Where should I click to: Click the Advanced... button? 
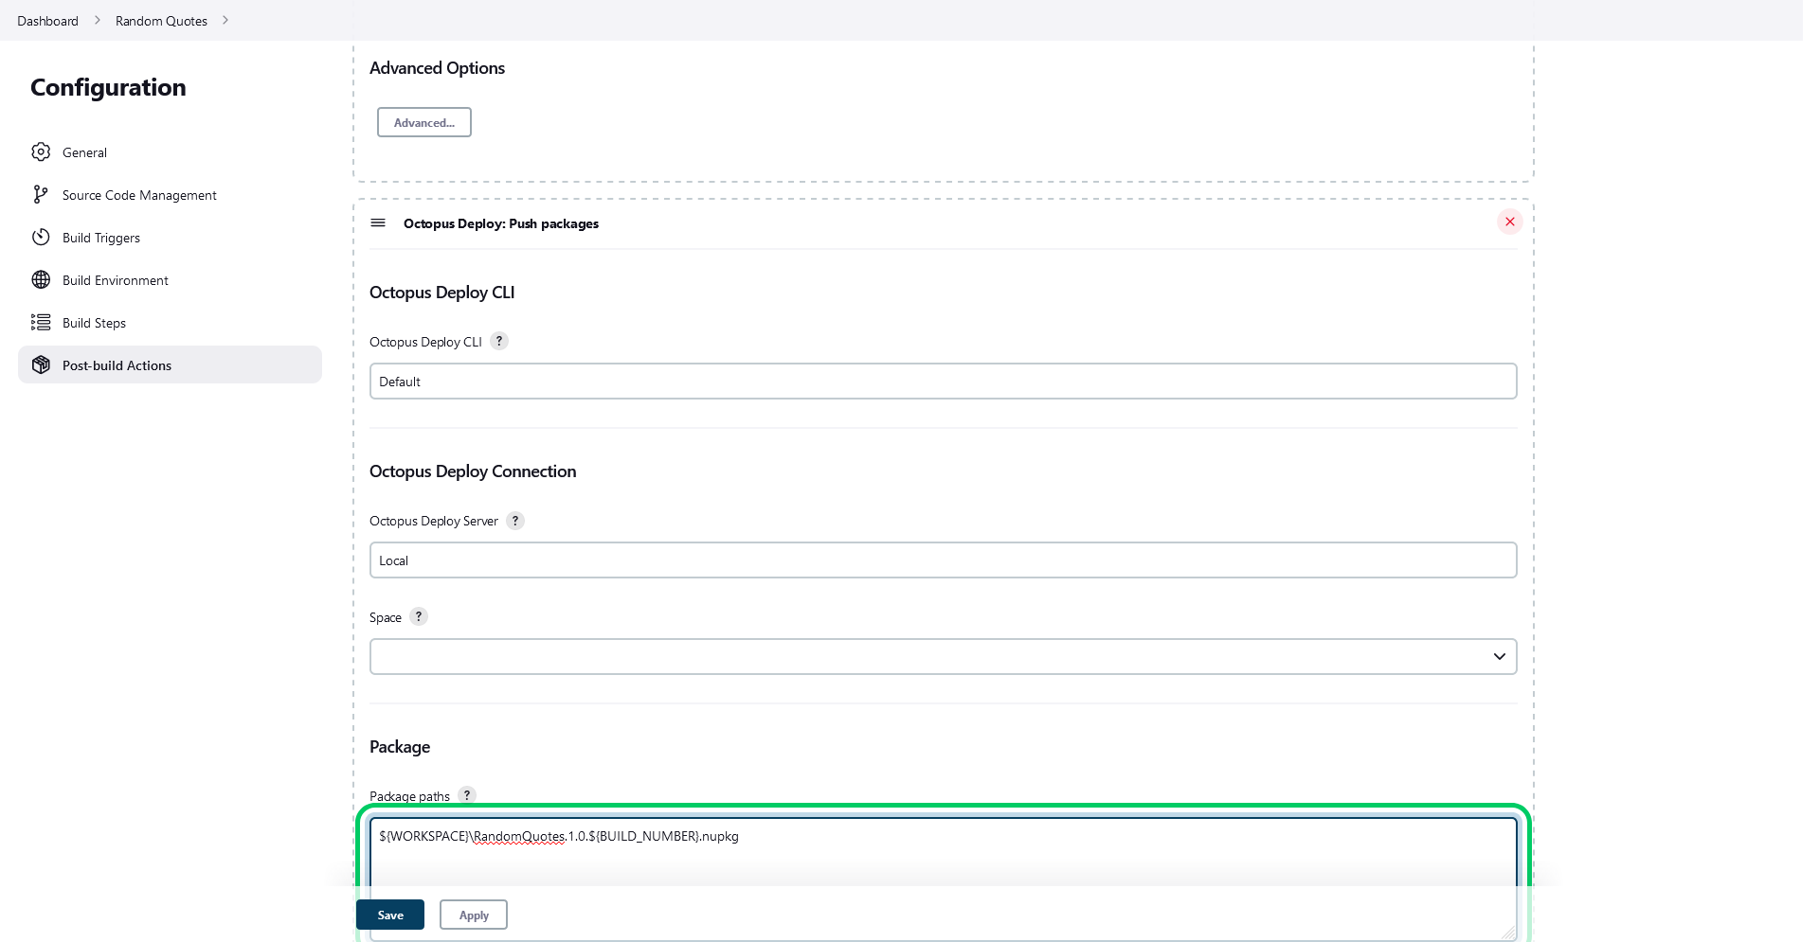(x=424, y=122)
